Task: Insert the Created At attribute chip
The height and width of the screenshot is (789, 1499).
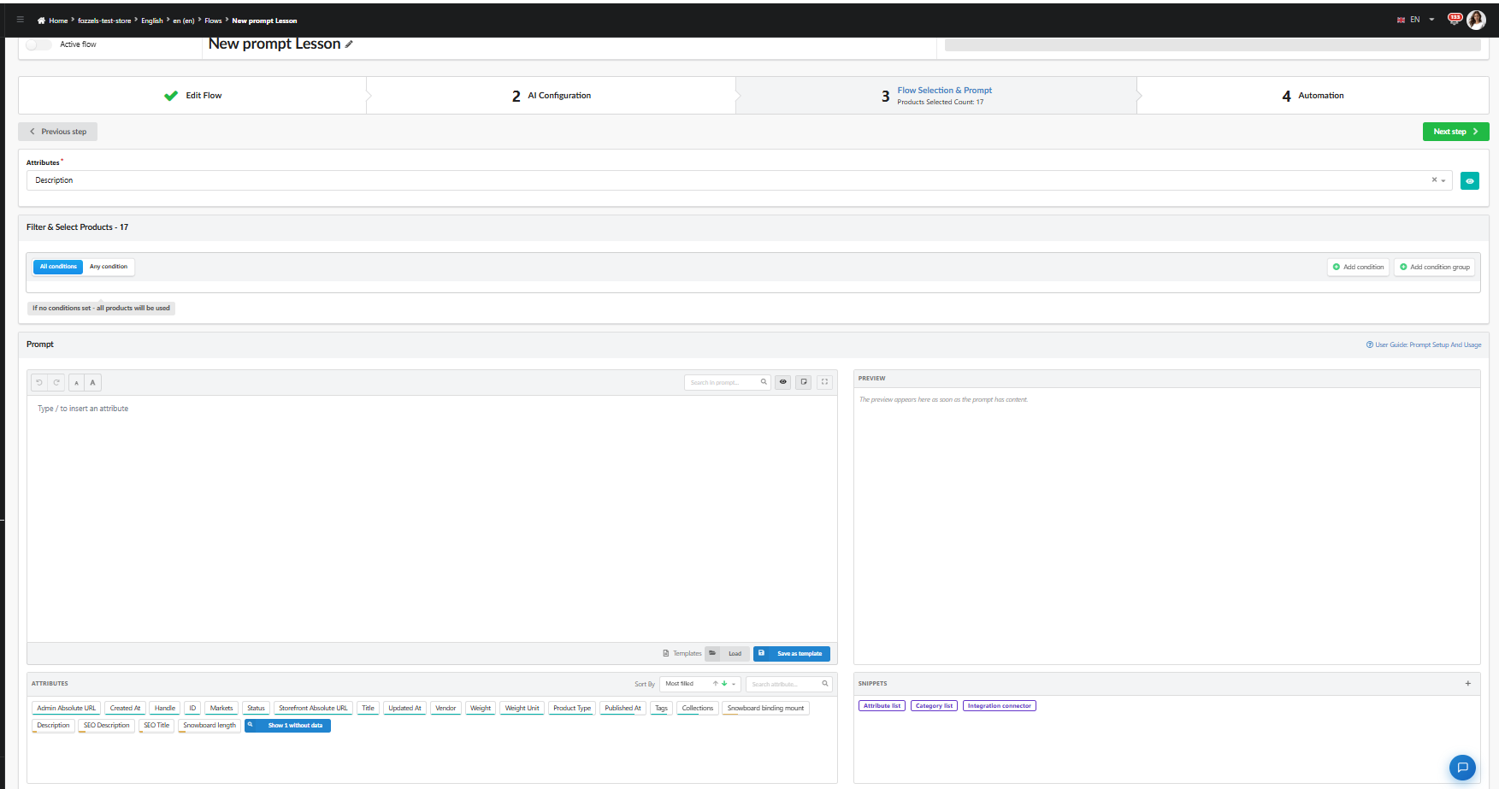Action: [125, 708]
